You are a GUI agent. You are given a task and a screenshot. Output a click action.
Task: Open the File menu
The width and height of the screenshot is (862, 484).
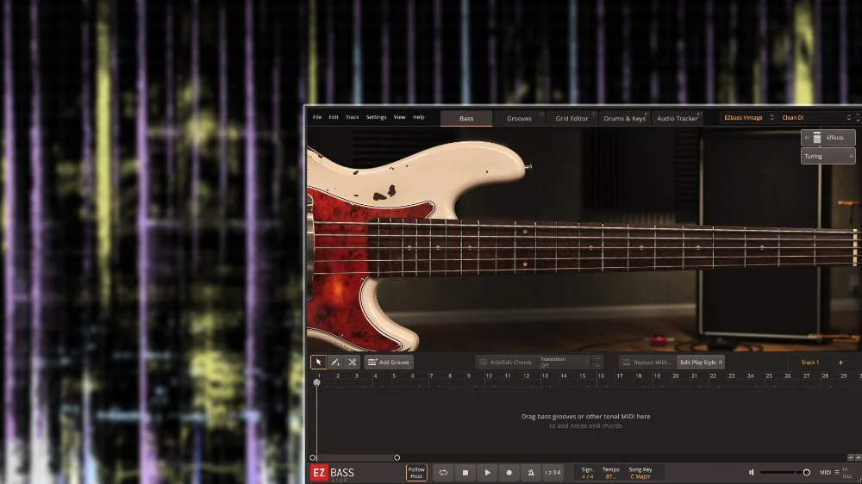[317, 117]
